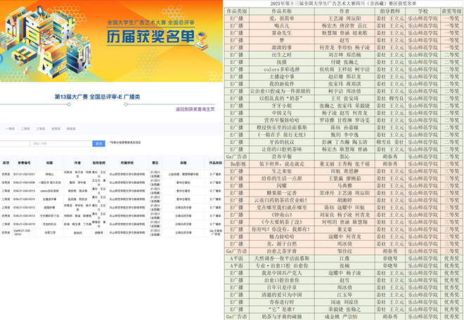
Task: Click the 魅力娃哈哈 work name cell
Action: pos(282,236)
